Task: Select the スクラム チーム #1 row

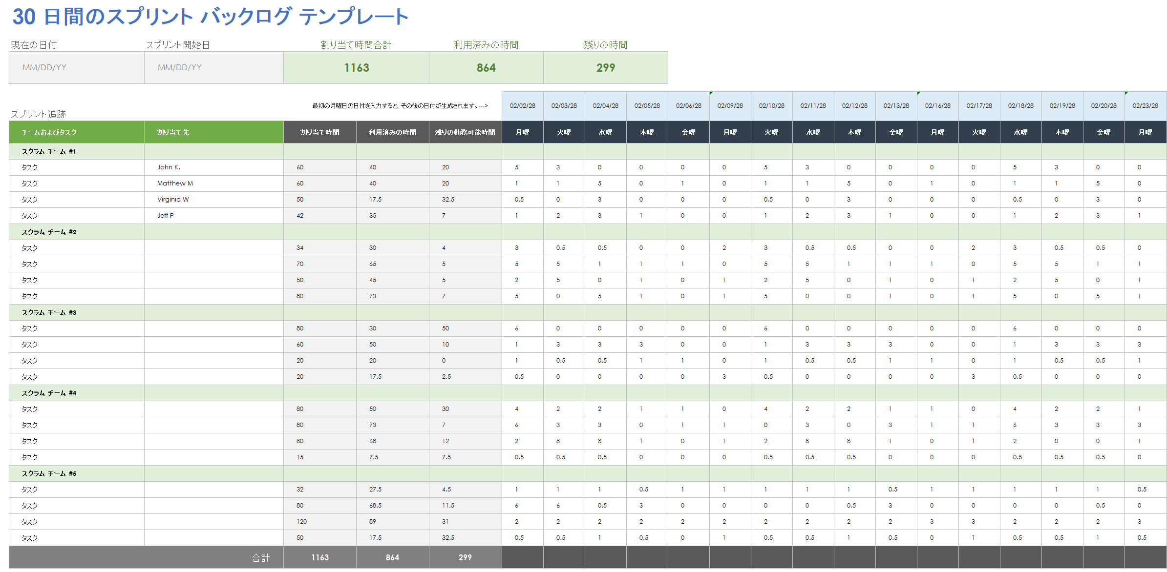Action: click(588, 151)
